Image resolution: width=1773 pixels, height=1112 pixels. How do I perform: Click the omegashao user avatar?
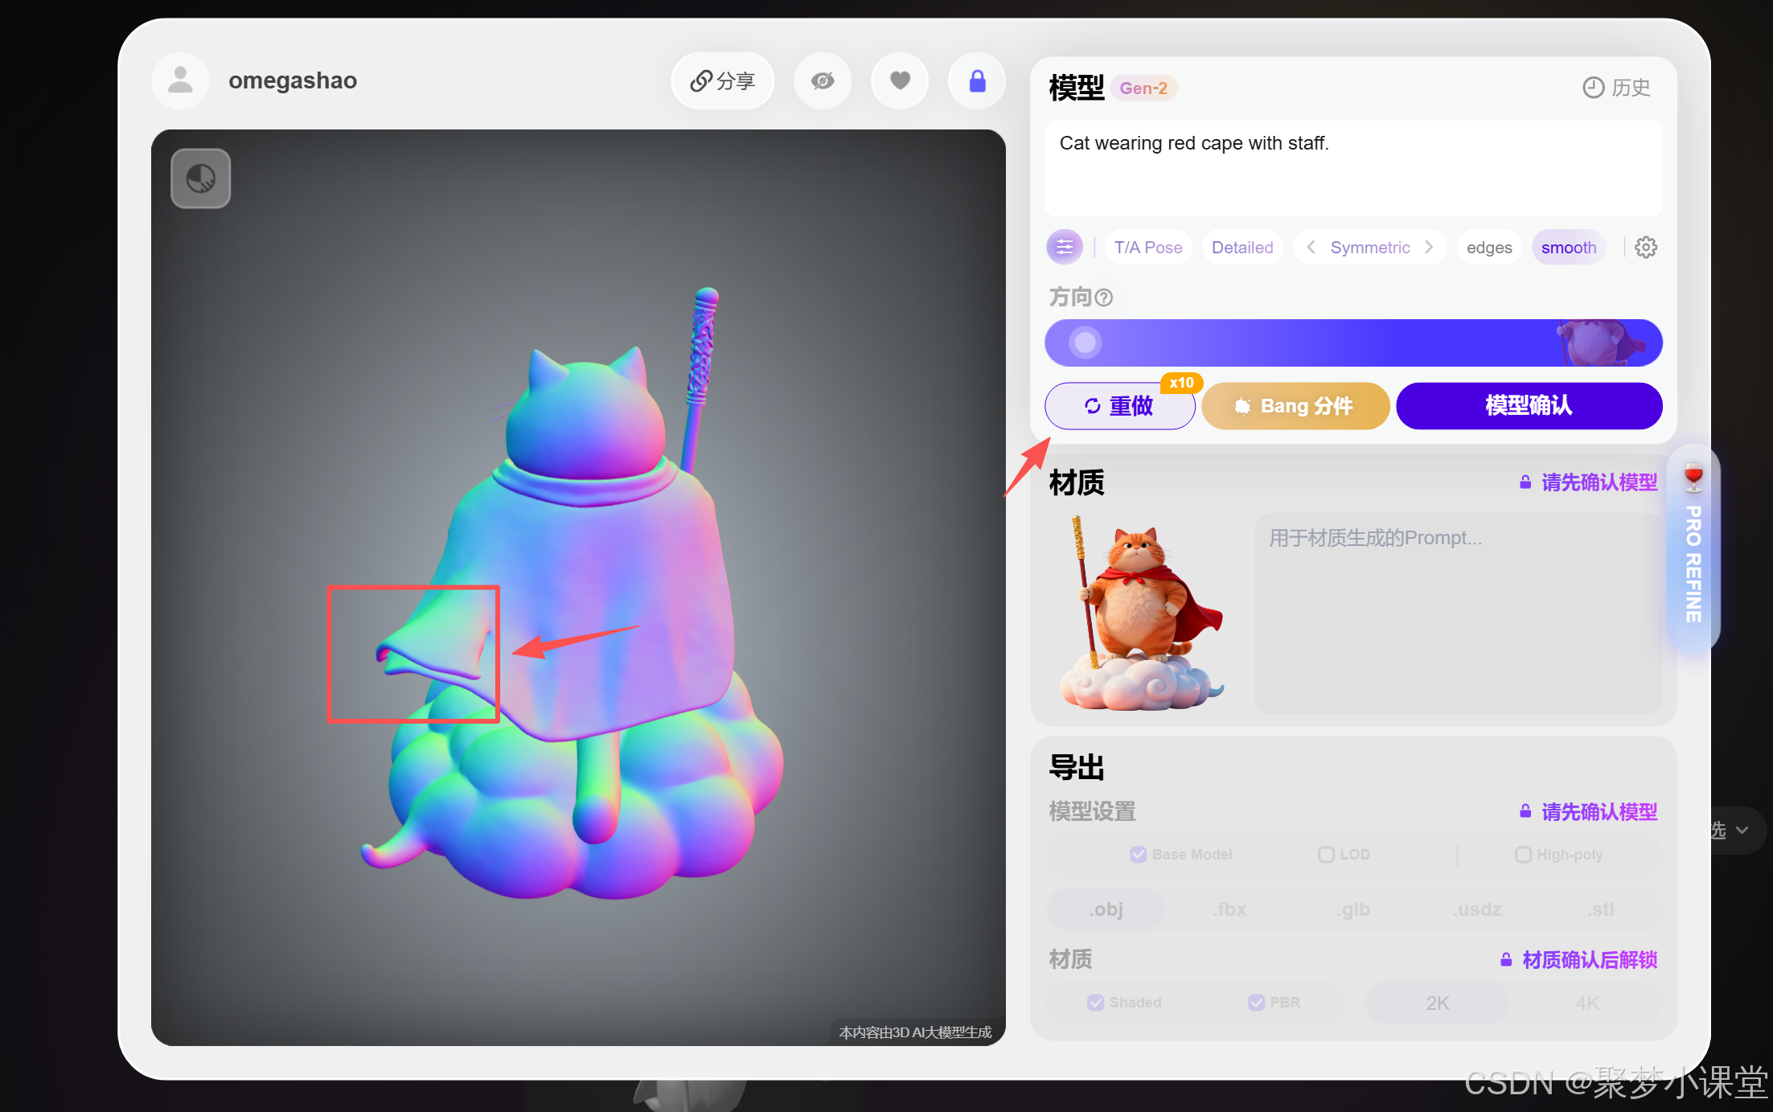click(x=180, y=80)
